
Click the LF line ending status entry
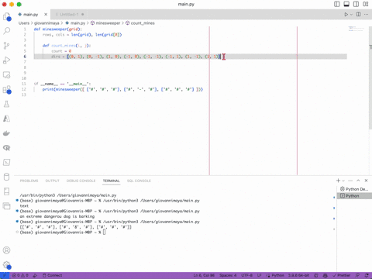260,275
